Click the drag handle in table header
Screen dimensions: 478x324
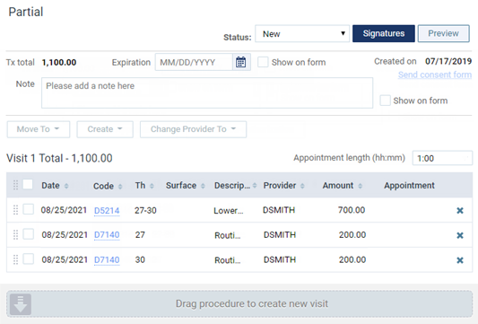point(15,185)
